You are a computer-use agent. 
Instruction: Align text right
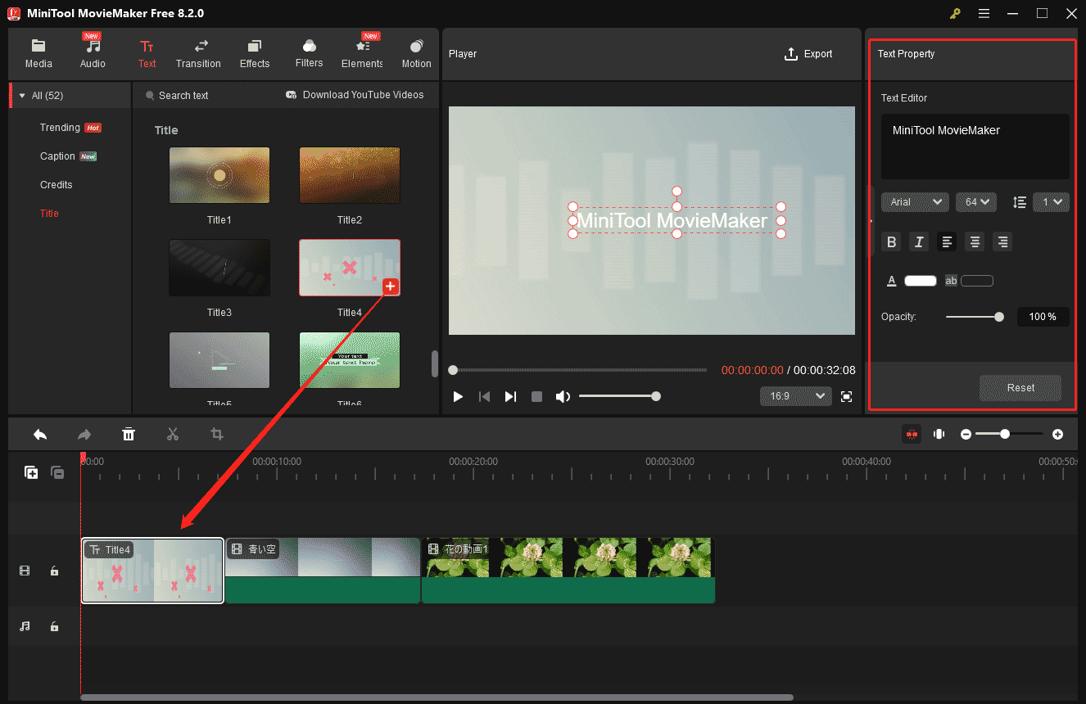point(1002,241)
